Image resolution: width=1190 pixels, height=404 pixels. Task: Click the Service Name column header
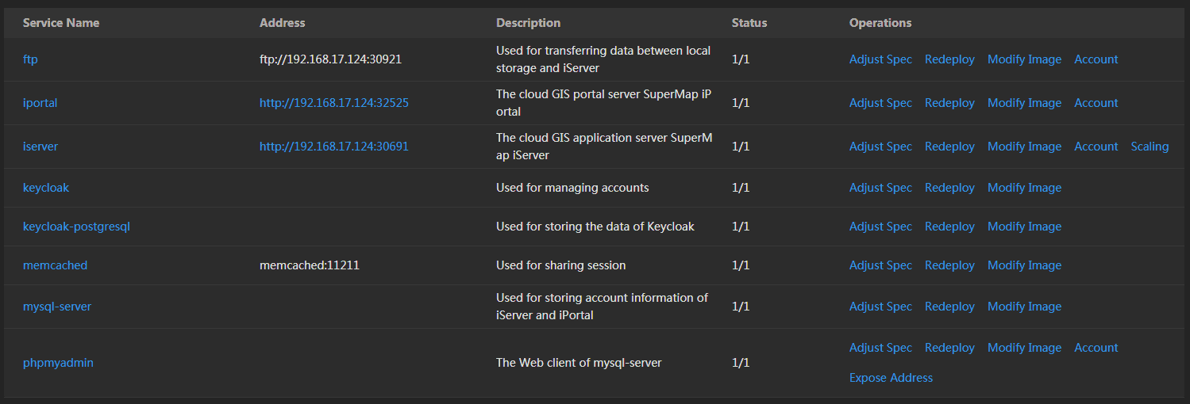tap(61, 23)
